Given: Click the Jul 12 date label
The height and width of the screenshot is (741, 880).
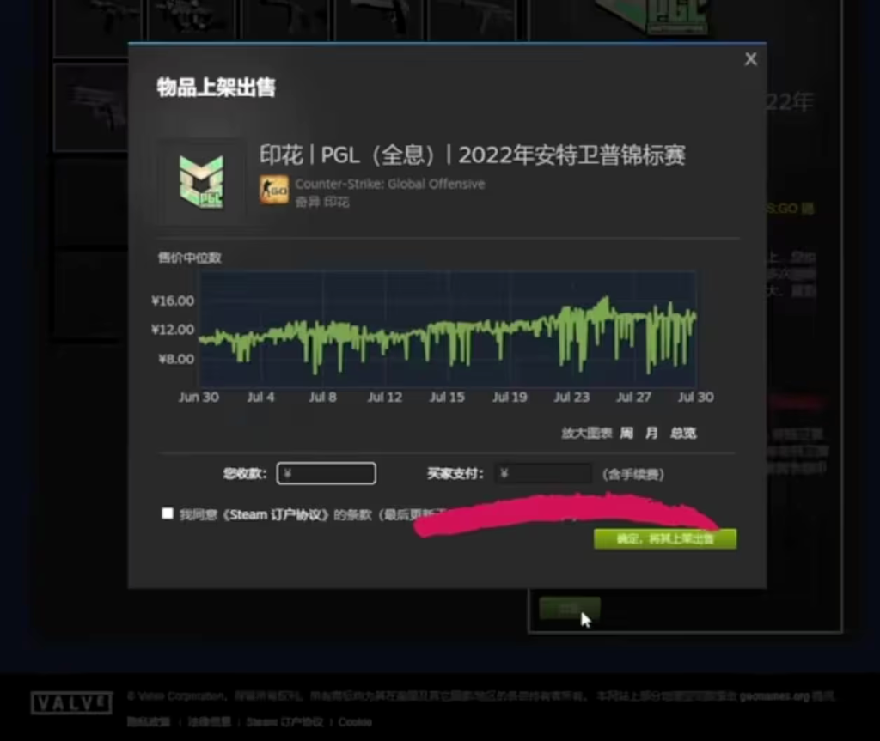Looking at the screenshot, I should point(384,398).
